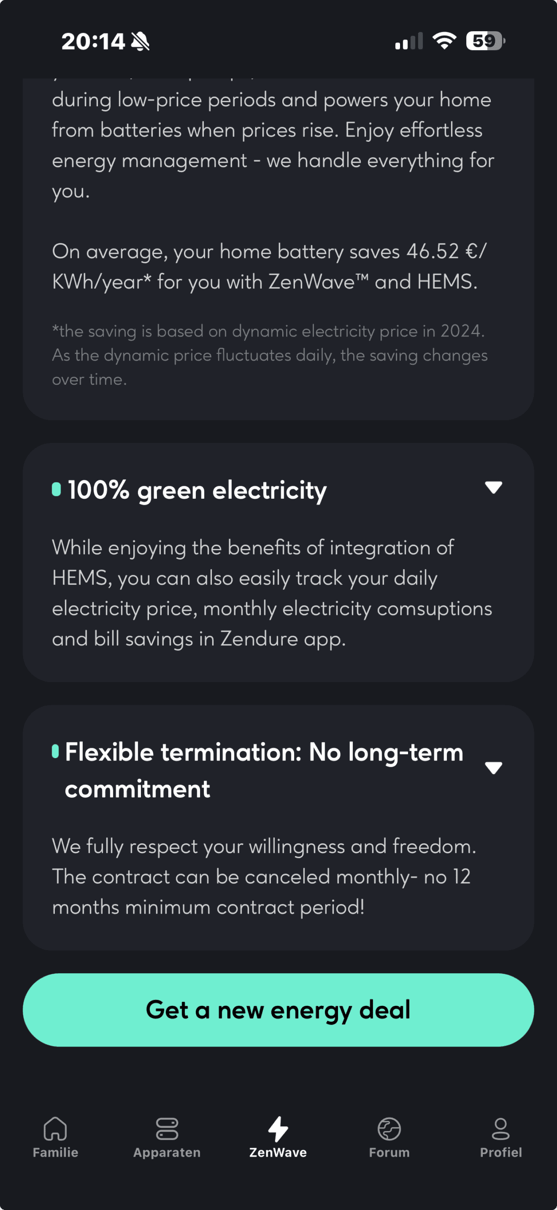Tap the ZenWave lightning bolt icon
557x1210 pixels.
tap(278, 1128)
